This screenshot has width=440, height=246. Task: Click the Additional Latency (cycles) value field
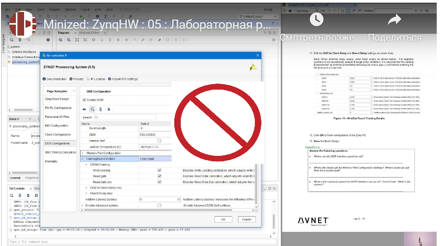(x=158, y=200)
